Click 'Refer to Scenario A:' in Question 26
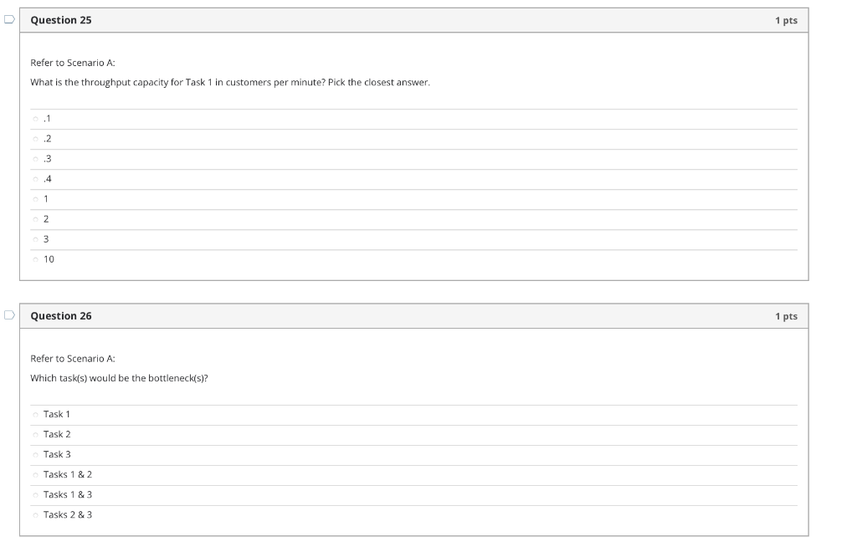The height and width of the screenshot is (552, 857). coord(73,359)
